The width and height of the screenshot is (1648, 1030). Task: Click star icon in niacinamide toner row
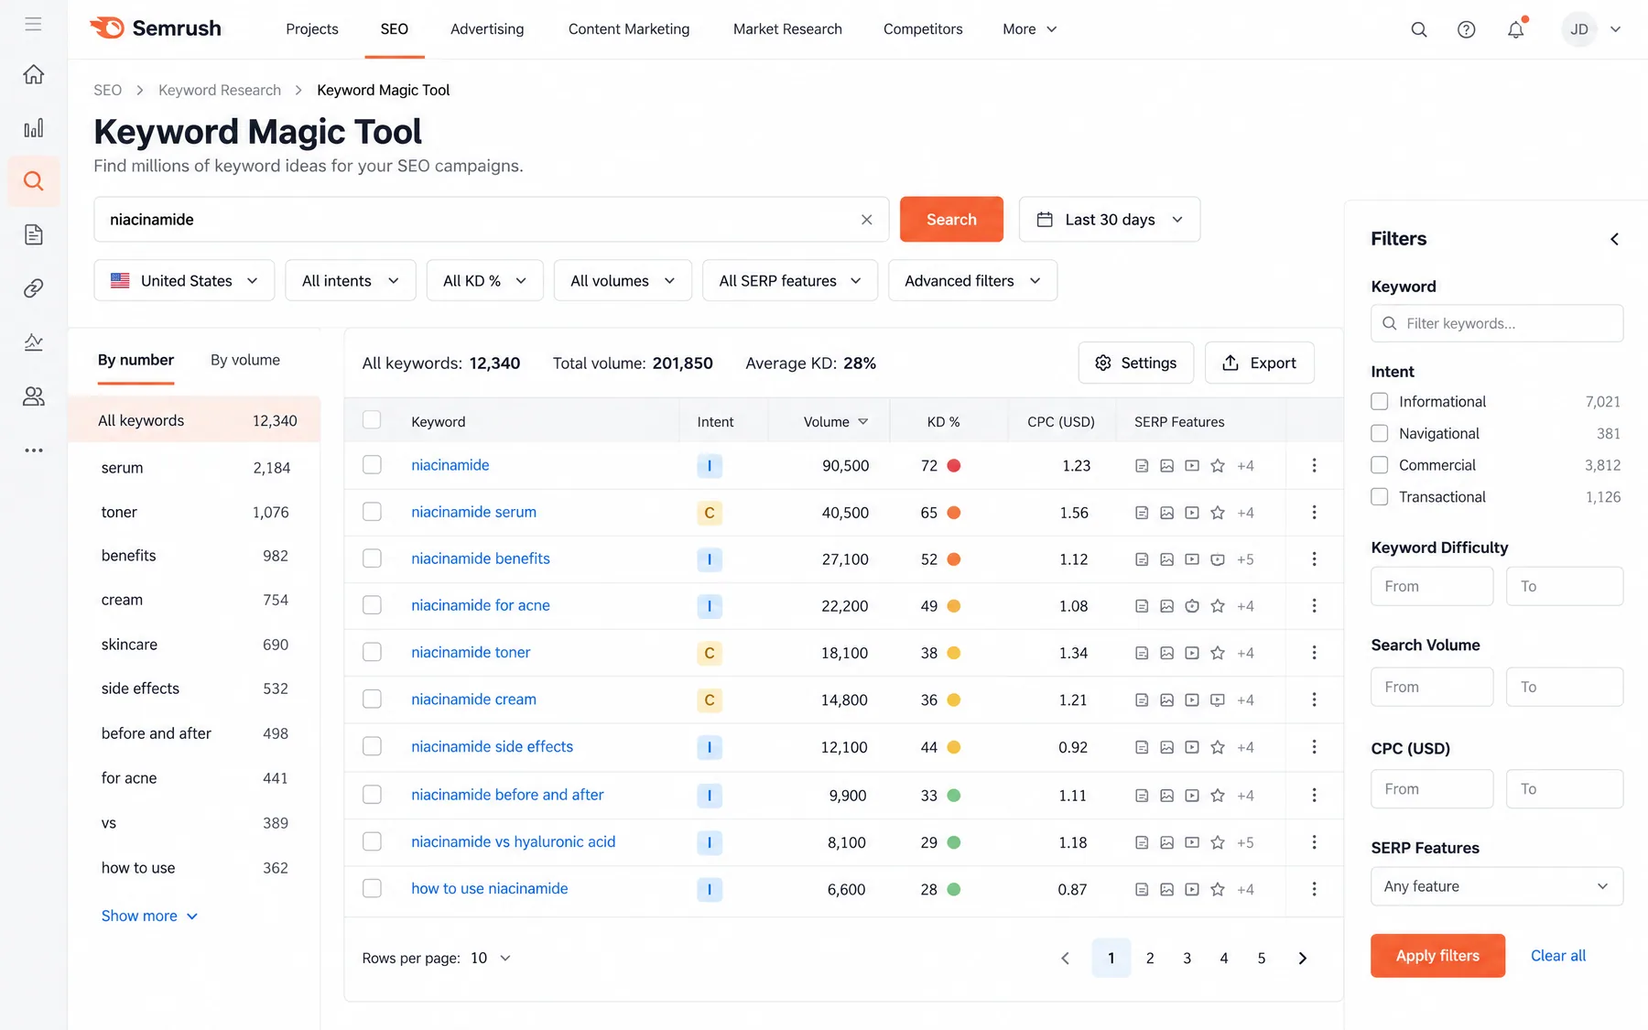(x=1218, y=653)
